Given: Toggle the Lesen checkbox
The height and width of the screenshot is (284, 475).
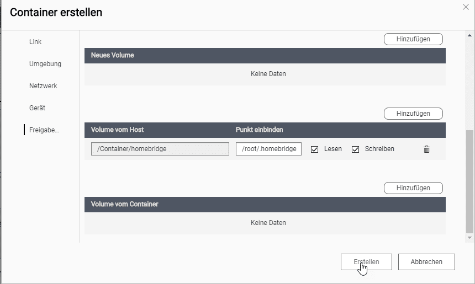Looking at the screenshot, I should pyautogui.click(x=314, y=149).
